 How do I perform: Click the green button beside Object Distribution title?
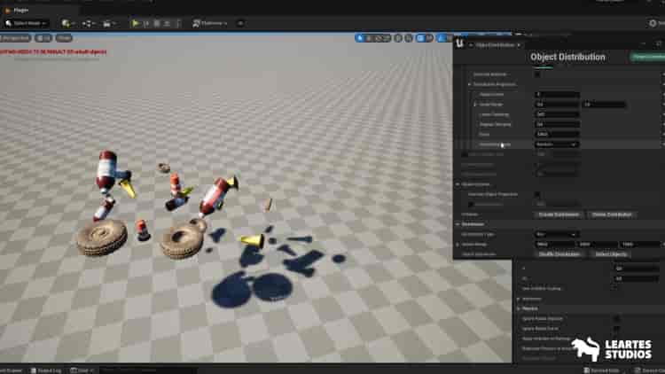(647, 57)
